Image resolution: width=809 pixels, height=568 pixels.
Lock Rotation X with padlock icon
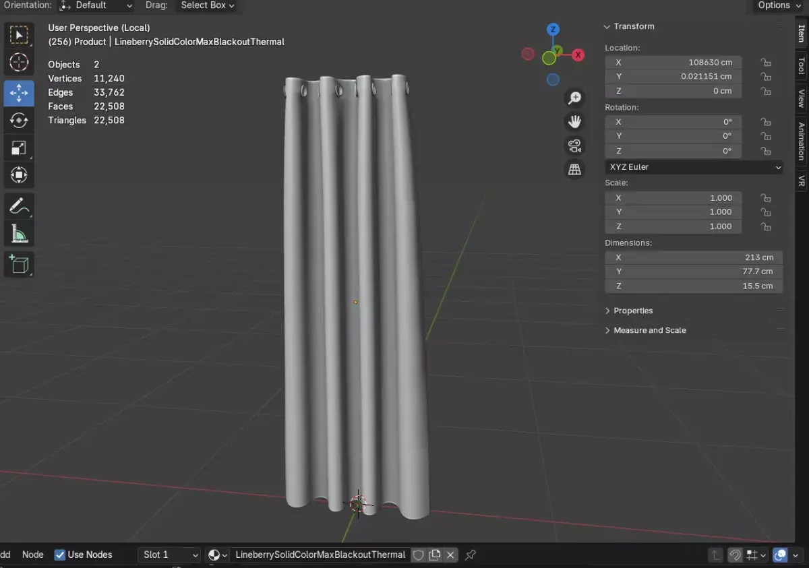pos(766,122)
